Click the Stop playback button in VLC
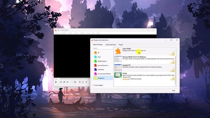This screenshot has height=118, width=210. pos(64,82)
